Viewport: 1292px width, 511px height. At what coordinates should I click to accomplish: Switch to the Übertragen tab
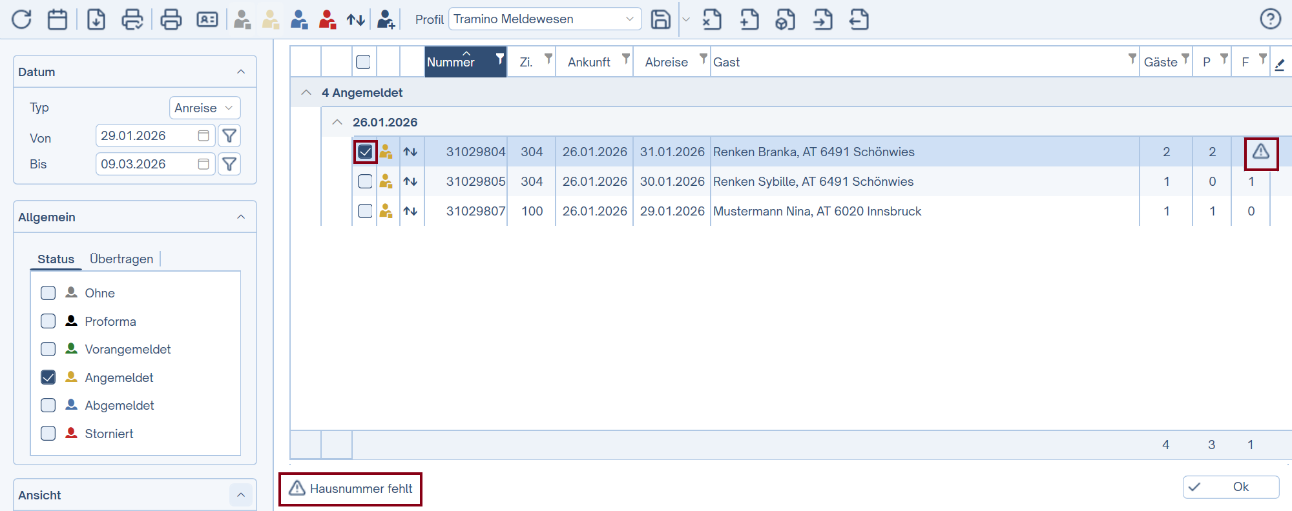(x=121, y=259)
